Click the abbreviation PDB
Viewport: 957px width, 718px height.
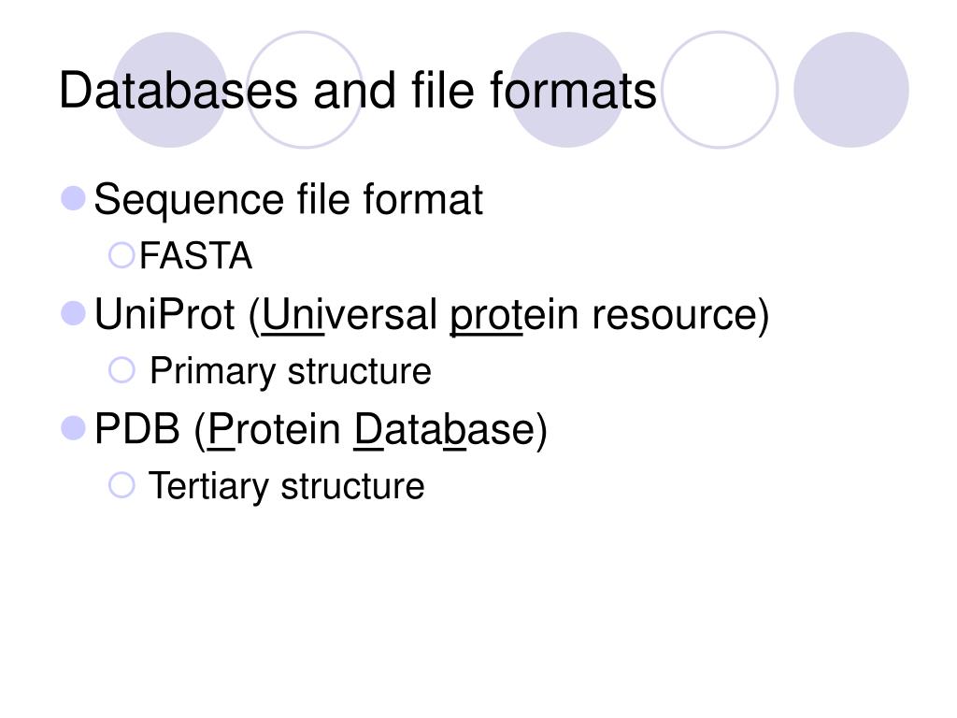point(137,430)
